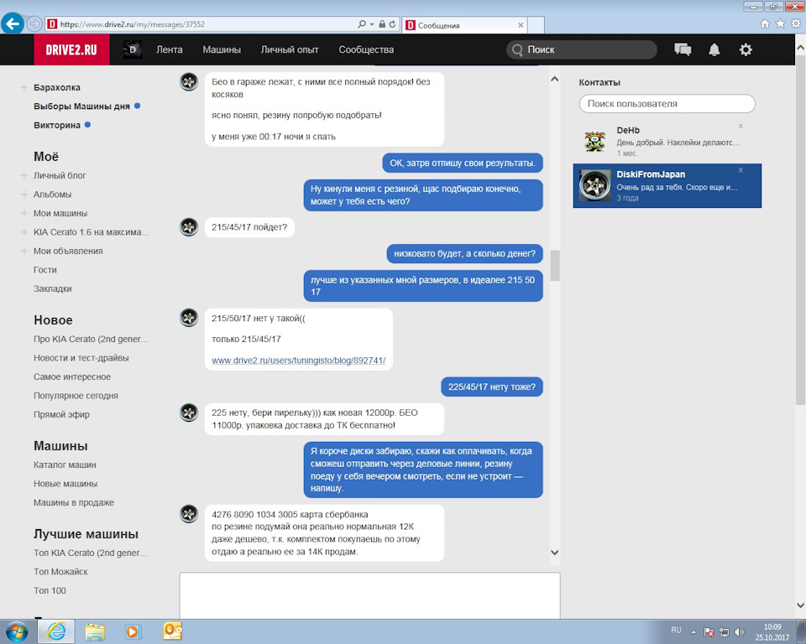This screenshot has width=806, height=644.
Task: Click the chat scroll down arrow
Action: point(555,553)
